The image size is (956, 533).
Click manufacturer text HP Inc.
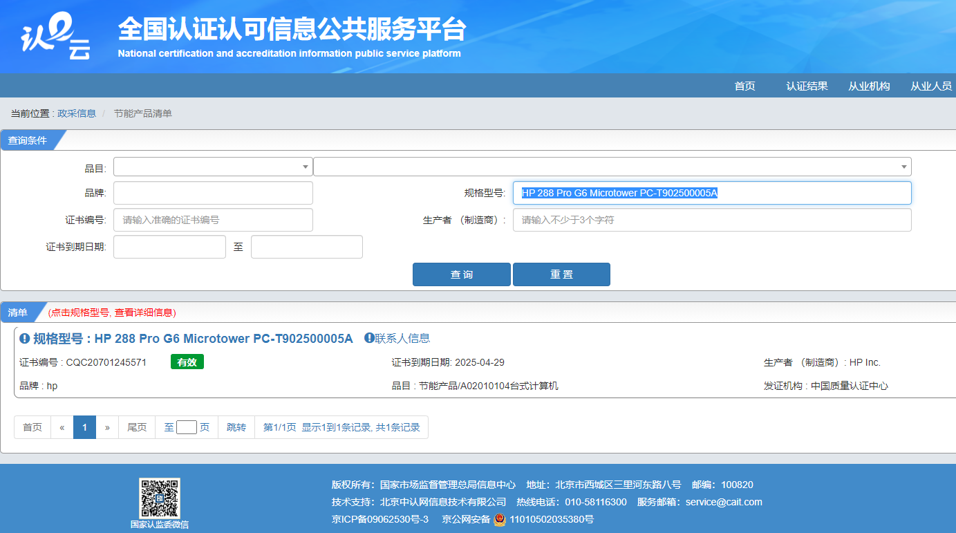pos(865,362)
